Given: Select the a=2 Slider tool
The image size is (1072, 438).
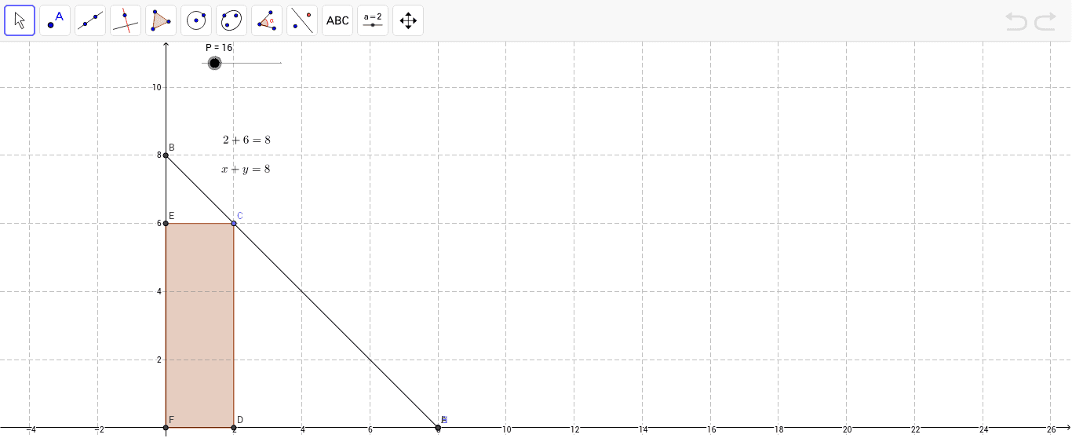Looking at the screenshot, I should tap(373, 20).
